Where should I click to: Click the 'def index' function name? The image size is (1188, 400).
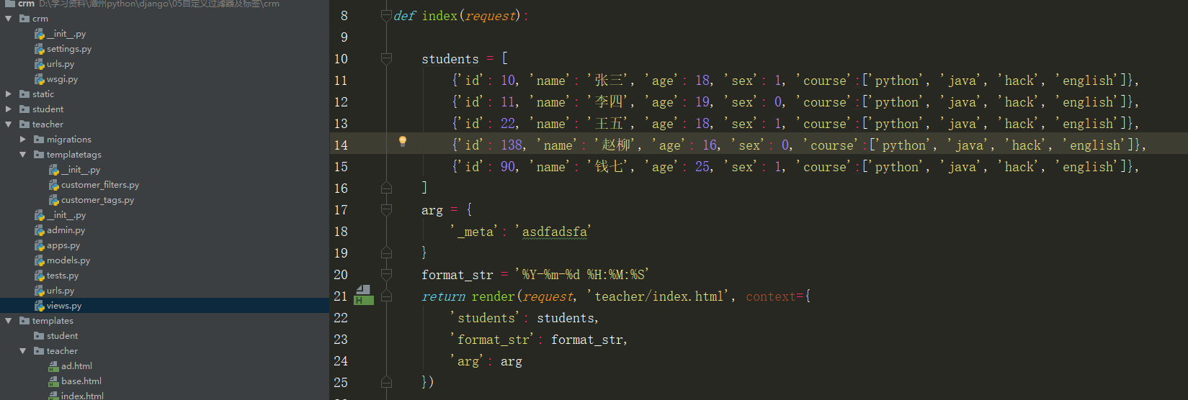439,16
